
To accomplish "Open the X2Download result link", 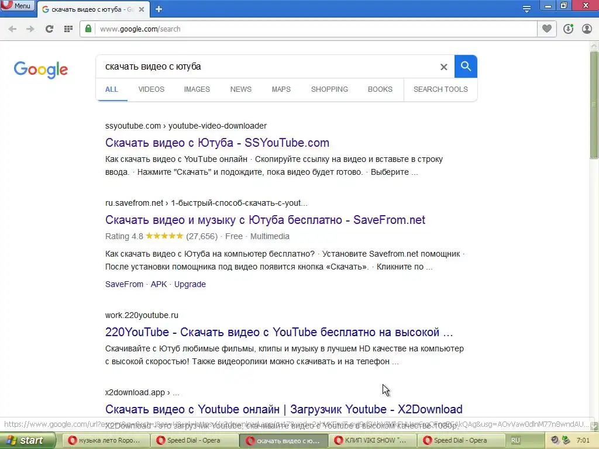I will (284, 409).
